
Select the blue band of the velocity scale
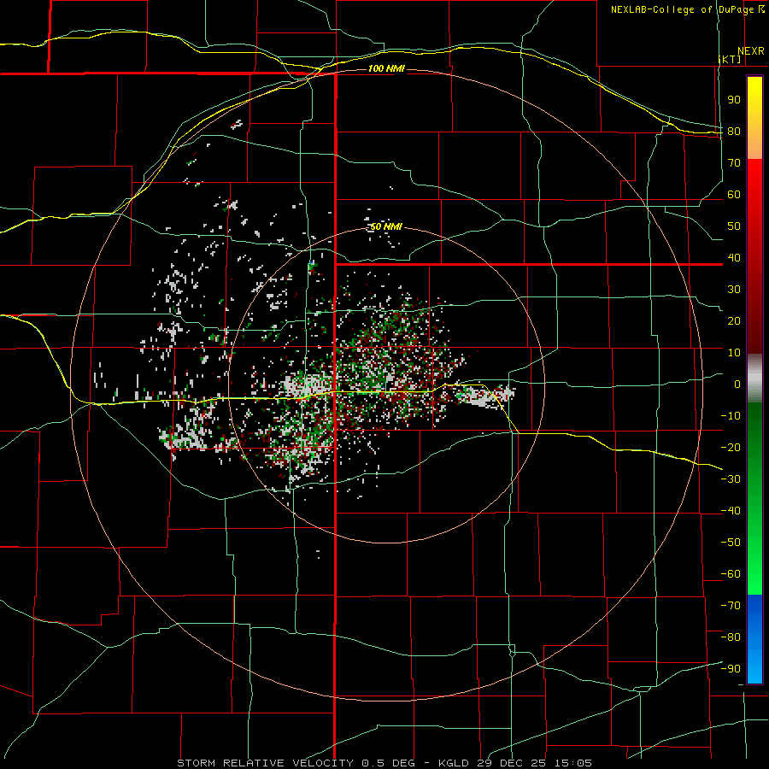click(x=754, y=639)
